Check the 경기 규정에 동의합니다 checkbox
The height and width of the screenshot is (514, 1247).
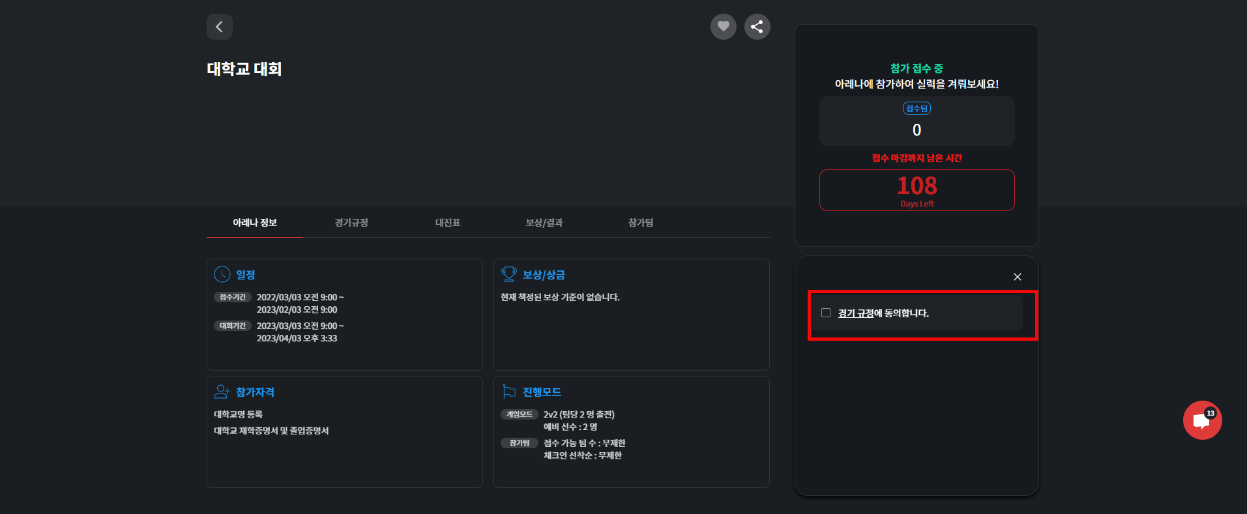tap(826, 313)
